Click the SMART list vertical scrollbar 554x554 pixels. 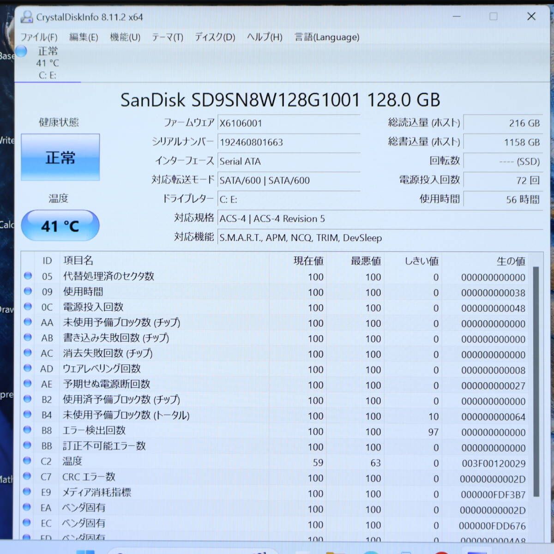(x=536, y=381)
